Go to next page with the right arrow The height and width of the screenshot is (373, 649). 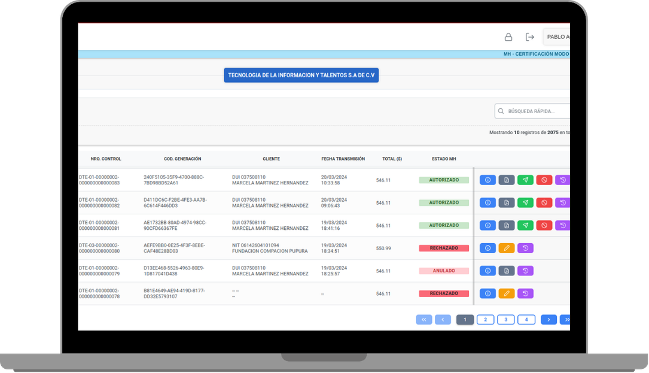549,320
